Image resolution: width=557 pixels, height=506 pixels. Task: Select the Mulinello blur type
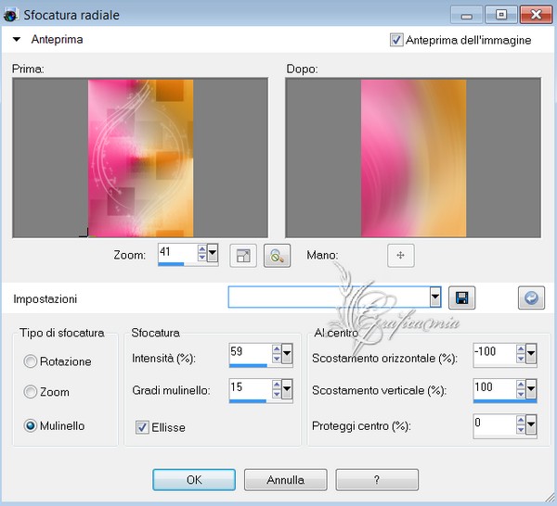point(31,425)
